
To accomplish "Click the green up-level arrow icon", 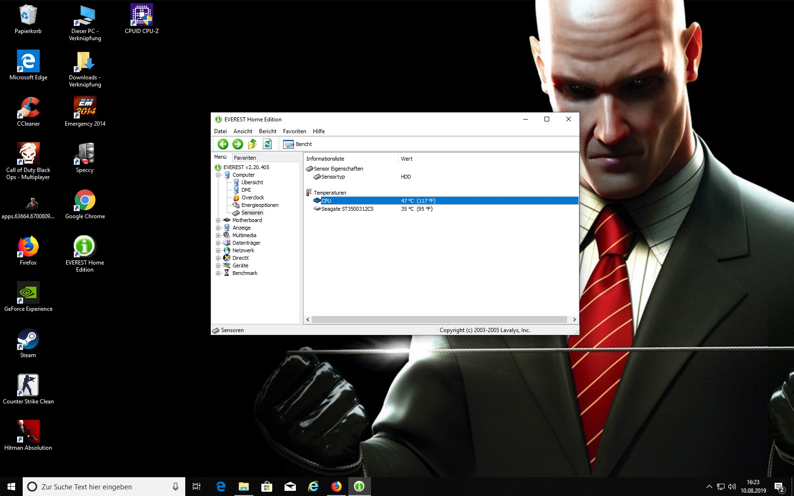I will (x=252, y=144).
